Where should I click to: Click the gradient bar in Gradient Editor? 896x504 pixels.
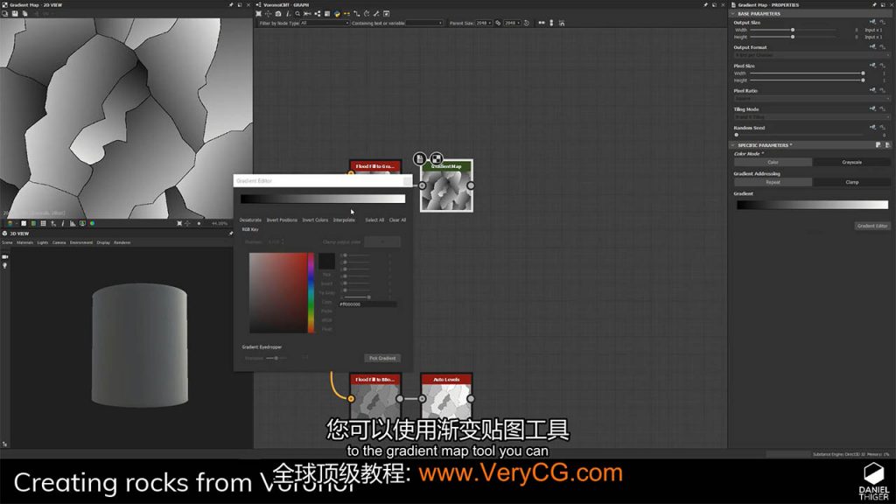pos(323,199)
